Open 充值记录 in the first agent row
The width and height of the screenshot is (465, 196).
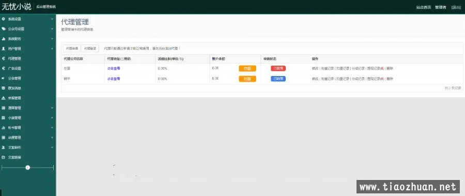coord(328,69)
